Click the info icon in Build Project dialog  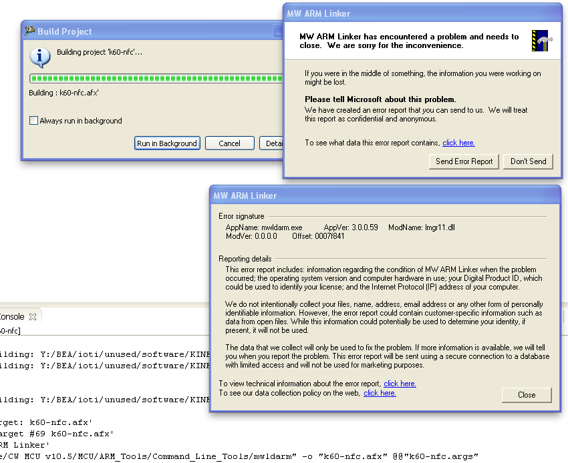pos(40,57)
